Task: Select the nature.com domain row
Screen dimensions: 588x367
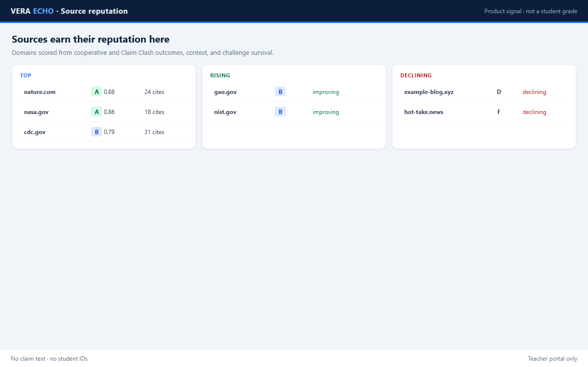Action: 104,92
